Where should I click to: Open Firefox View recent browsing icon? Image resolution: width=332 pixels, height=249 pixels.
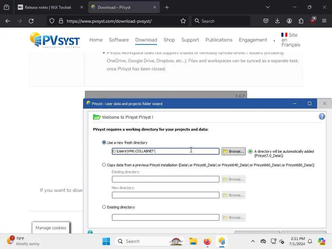(6, 7)
